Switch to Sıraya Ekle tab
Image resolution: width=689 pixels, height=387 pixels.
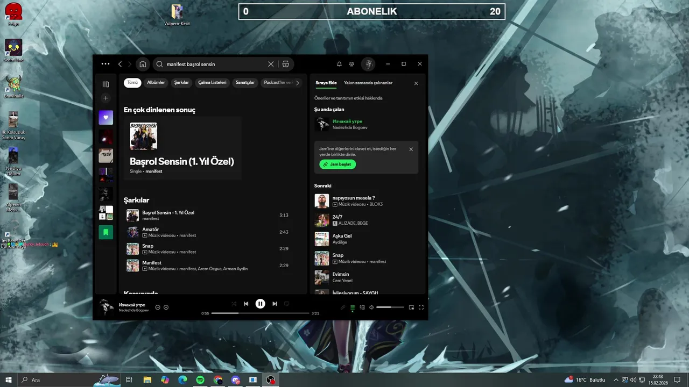tap(326, 83)
